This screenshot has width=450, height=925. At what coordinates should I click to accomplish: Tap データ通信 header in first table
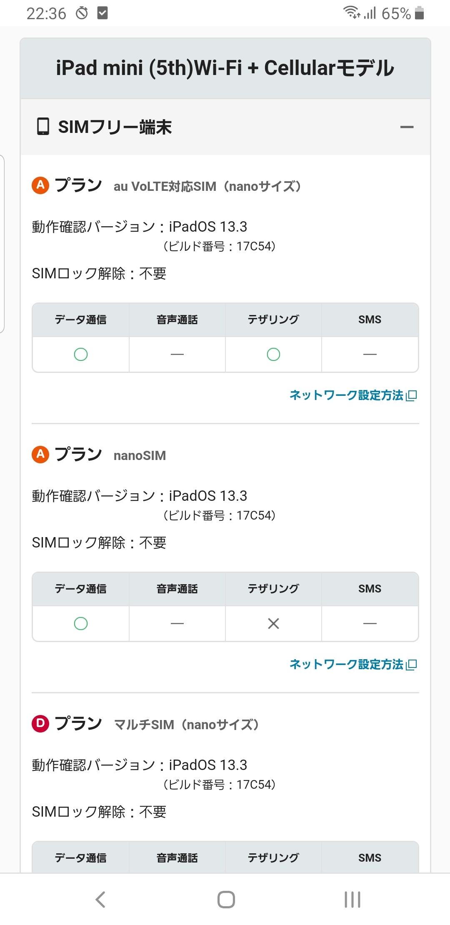click(x=81, y=320)
